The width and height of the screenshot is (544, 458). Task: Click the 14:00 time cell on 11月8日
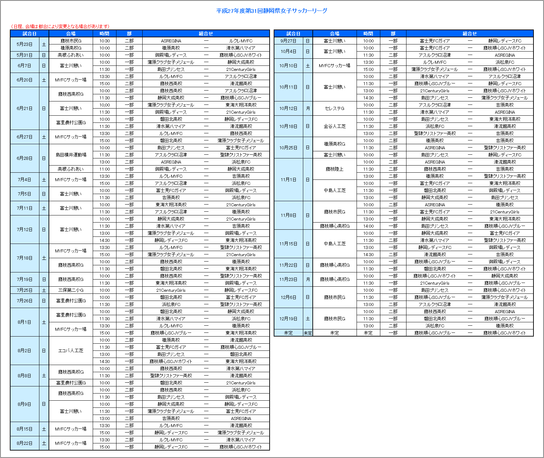368,226
